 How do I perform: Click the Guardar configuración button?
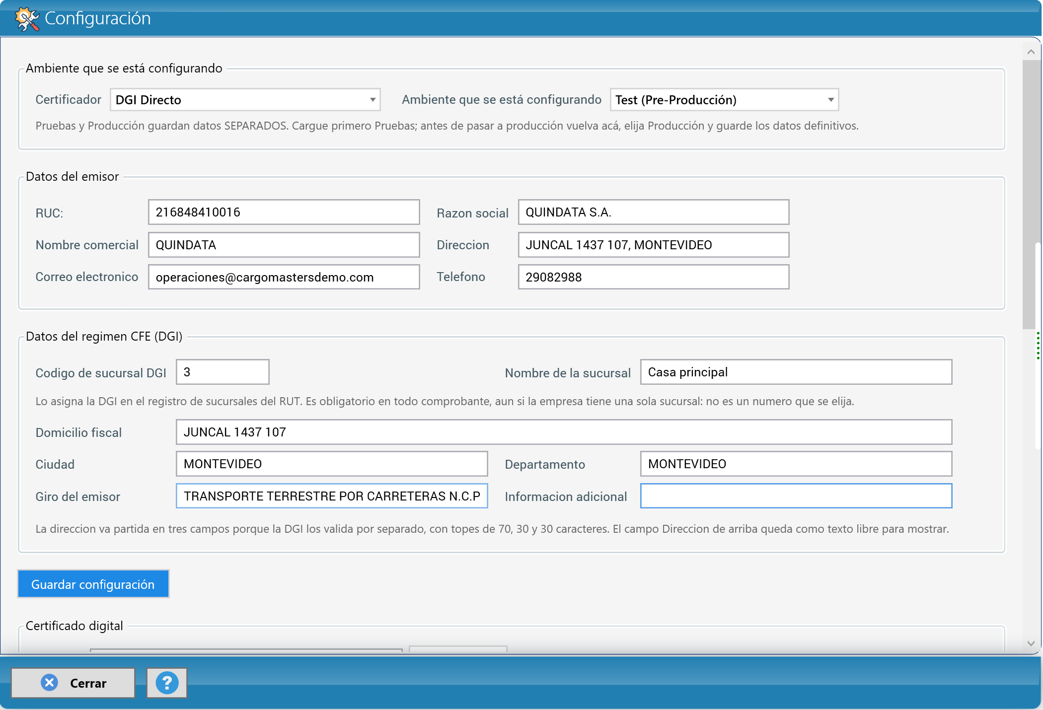(x=93, y=584)
